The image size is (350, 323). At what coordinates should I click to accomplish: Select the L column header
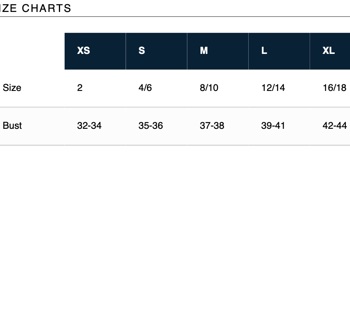(264, 51)
